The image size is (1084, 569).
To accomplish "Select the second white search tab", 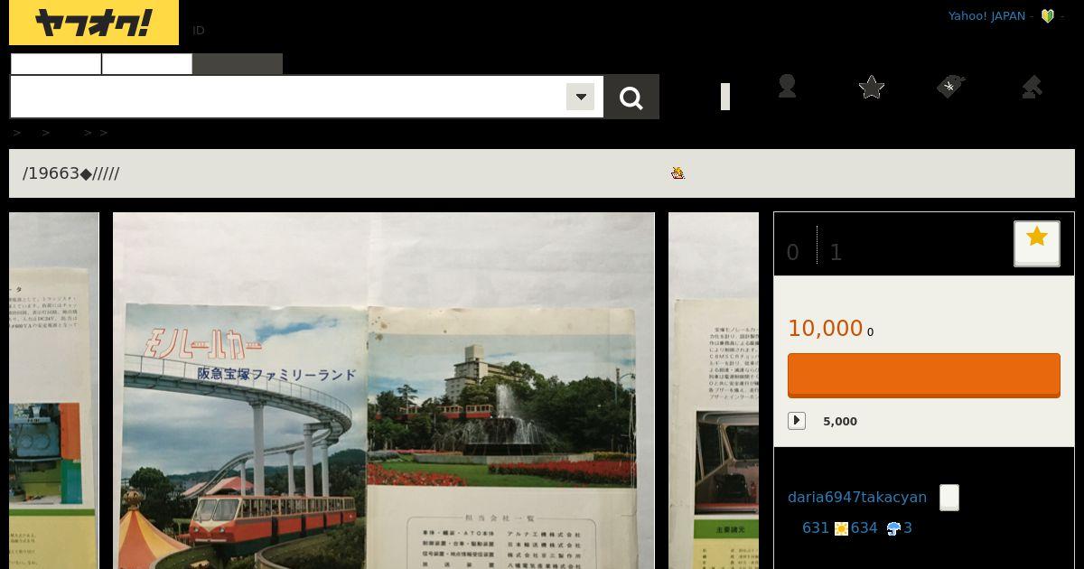I will click(147, 64).
